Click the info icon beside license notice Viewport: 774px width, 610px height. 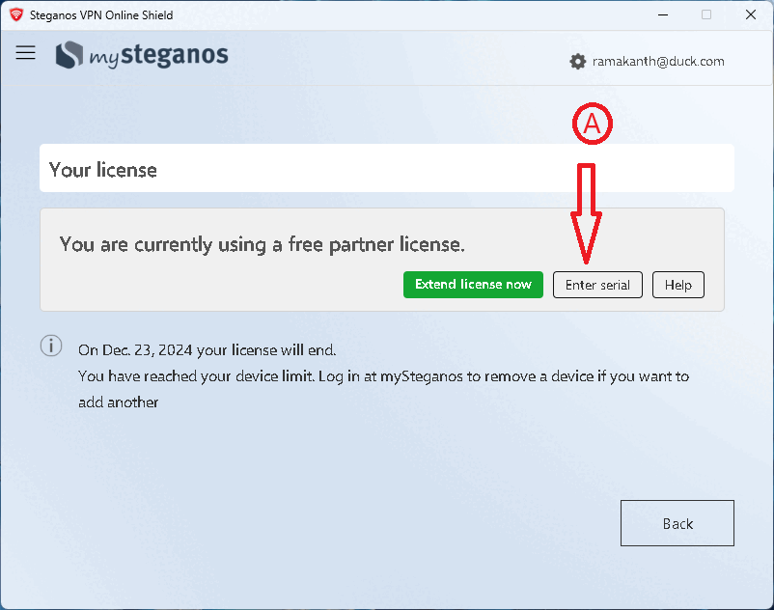click(51, 346)
